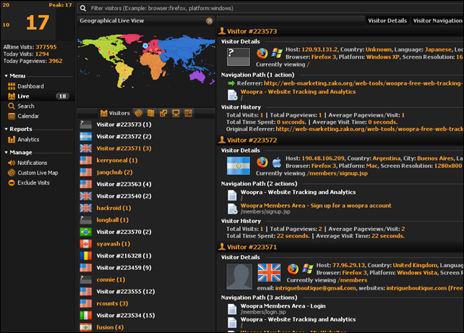Image resolution: width=464 pixels, height=333 pixels.
Task: Select jangchub (2) visitor
Action: pyautogui.click(x=146, y=172)
